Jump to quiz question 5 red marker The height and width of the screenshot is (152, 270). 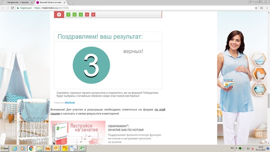(93, 14)
